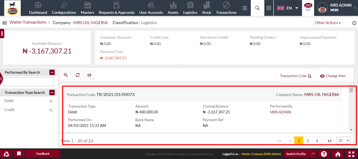358x159 pixels.
Task: Open Requests & Approvals menu
Action: click(x=117, y=8)
